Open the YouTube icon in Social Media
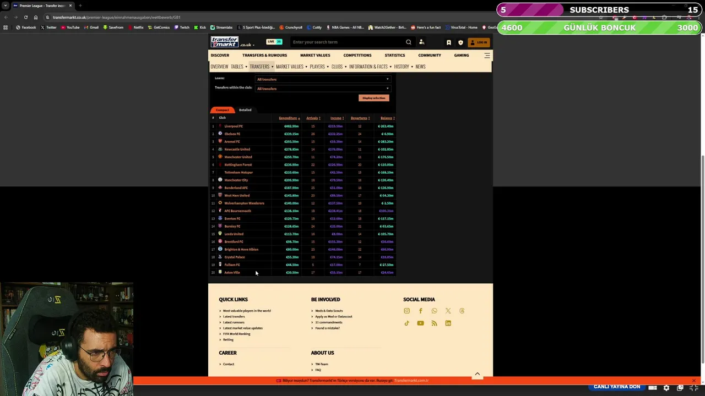Viewport: 705px width, 396px height. pos(420,323)
